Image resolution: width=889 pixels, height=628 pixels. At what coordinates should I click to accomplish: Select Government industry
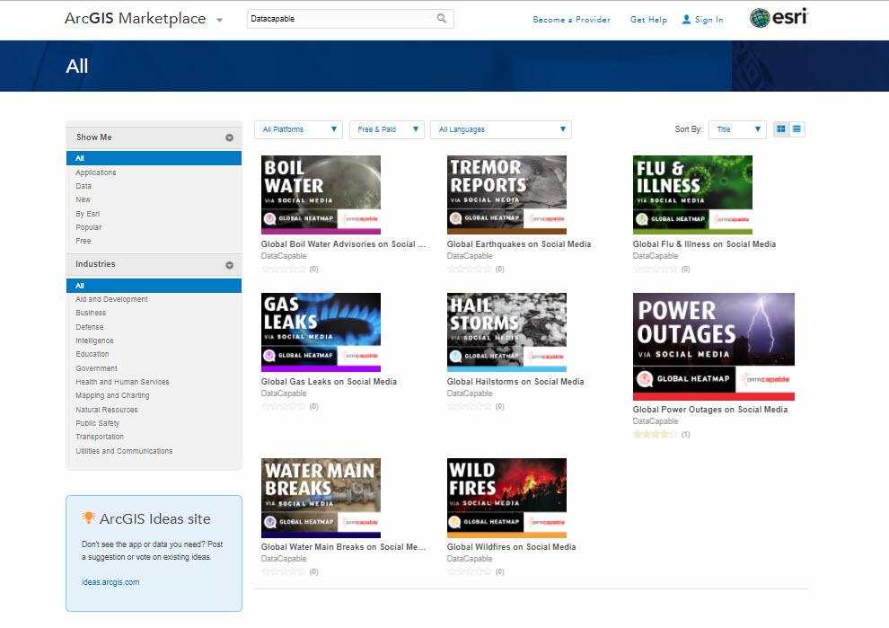point(96,368)
